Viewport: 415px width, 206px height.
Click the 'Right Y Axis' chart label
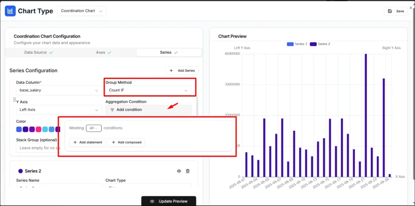point(391,48)
